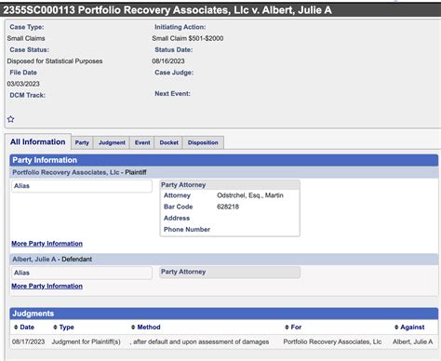Click the Phone Number label
441x361 pixels.
(187, 230)
